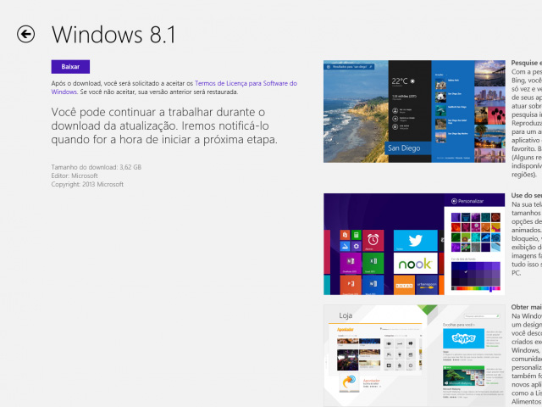Open the Personalizar start screen screenshot

pos(414,244)
